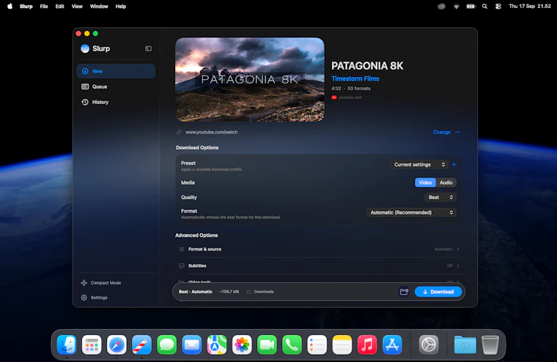Open Messages from the Dock

pos(167,344)
